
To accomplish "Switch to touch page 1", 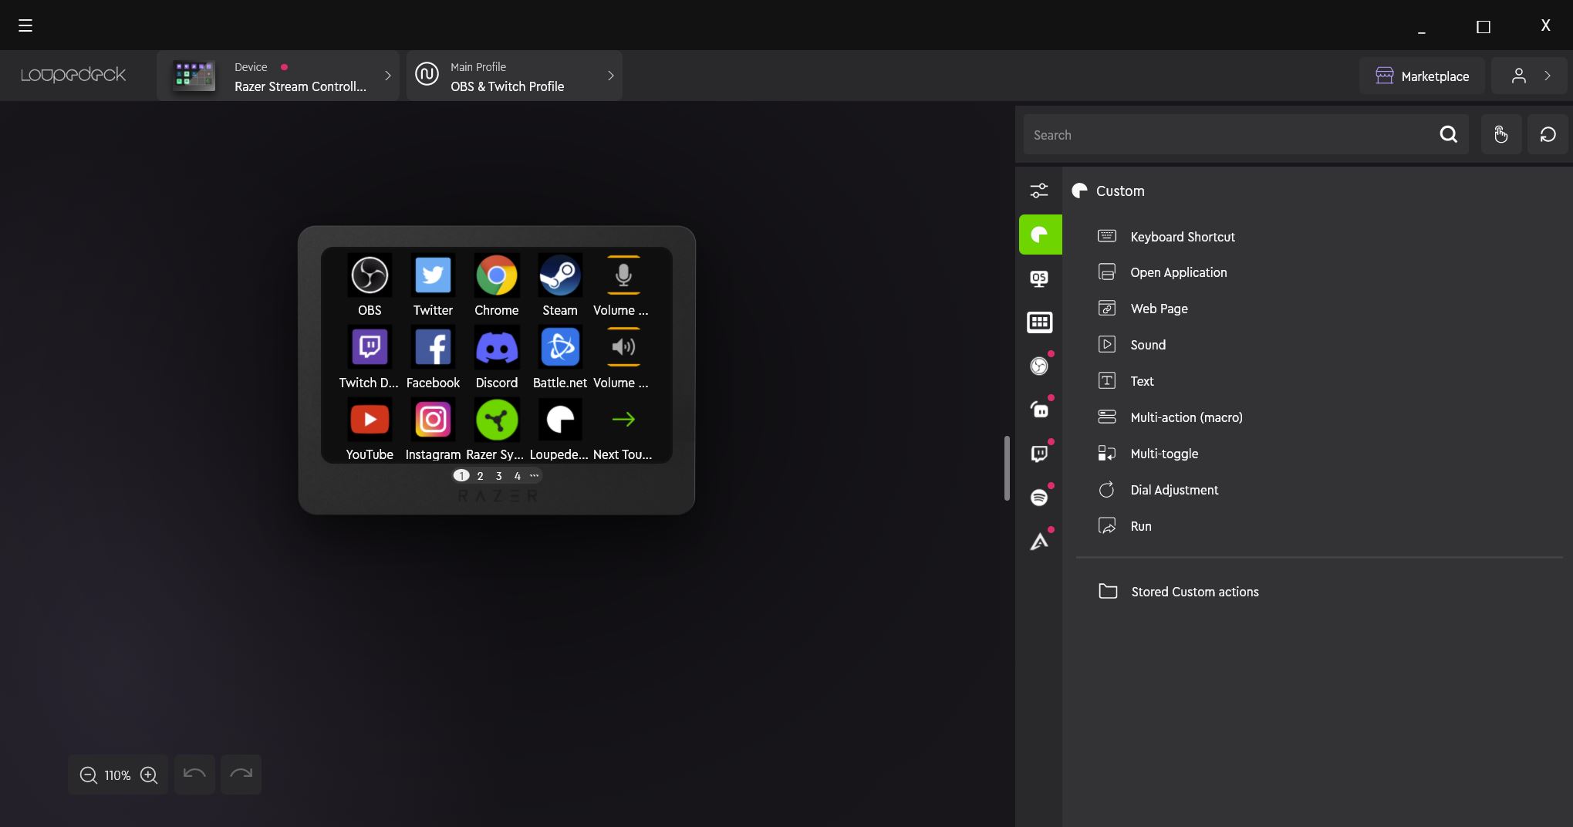I will pyautogui.click(x=461, y=476).
